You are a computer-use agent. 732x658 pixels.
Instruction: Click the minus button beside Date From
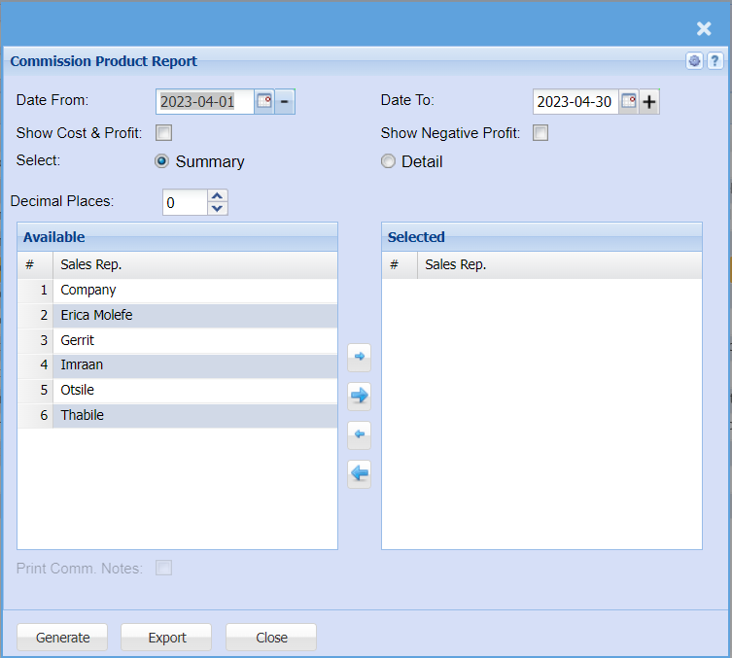[285, 101]
